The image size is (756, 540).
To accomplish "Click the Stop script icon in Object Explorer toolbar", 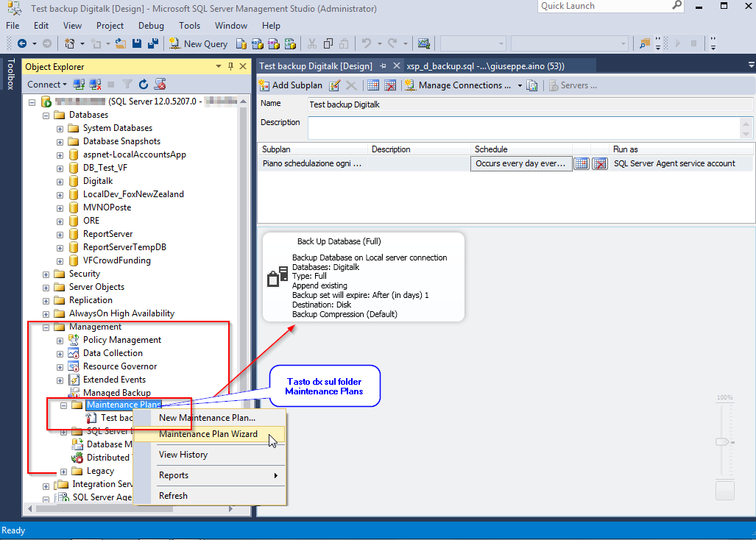I will point(111,85).
